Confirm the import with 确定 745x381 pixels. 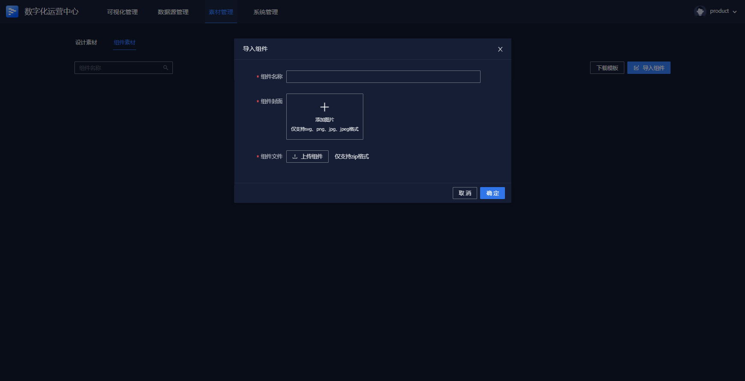click(x=492, y=193)
